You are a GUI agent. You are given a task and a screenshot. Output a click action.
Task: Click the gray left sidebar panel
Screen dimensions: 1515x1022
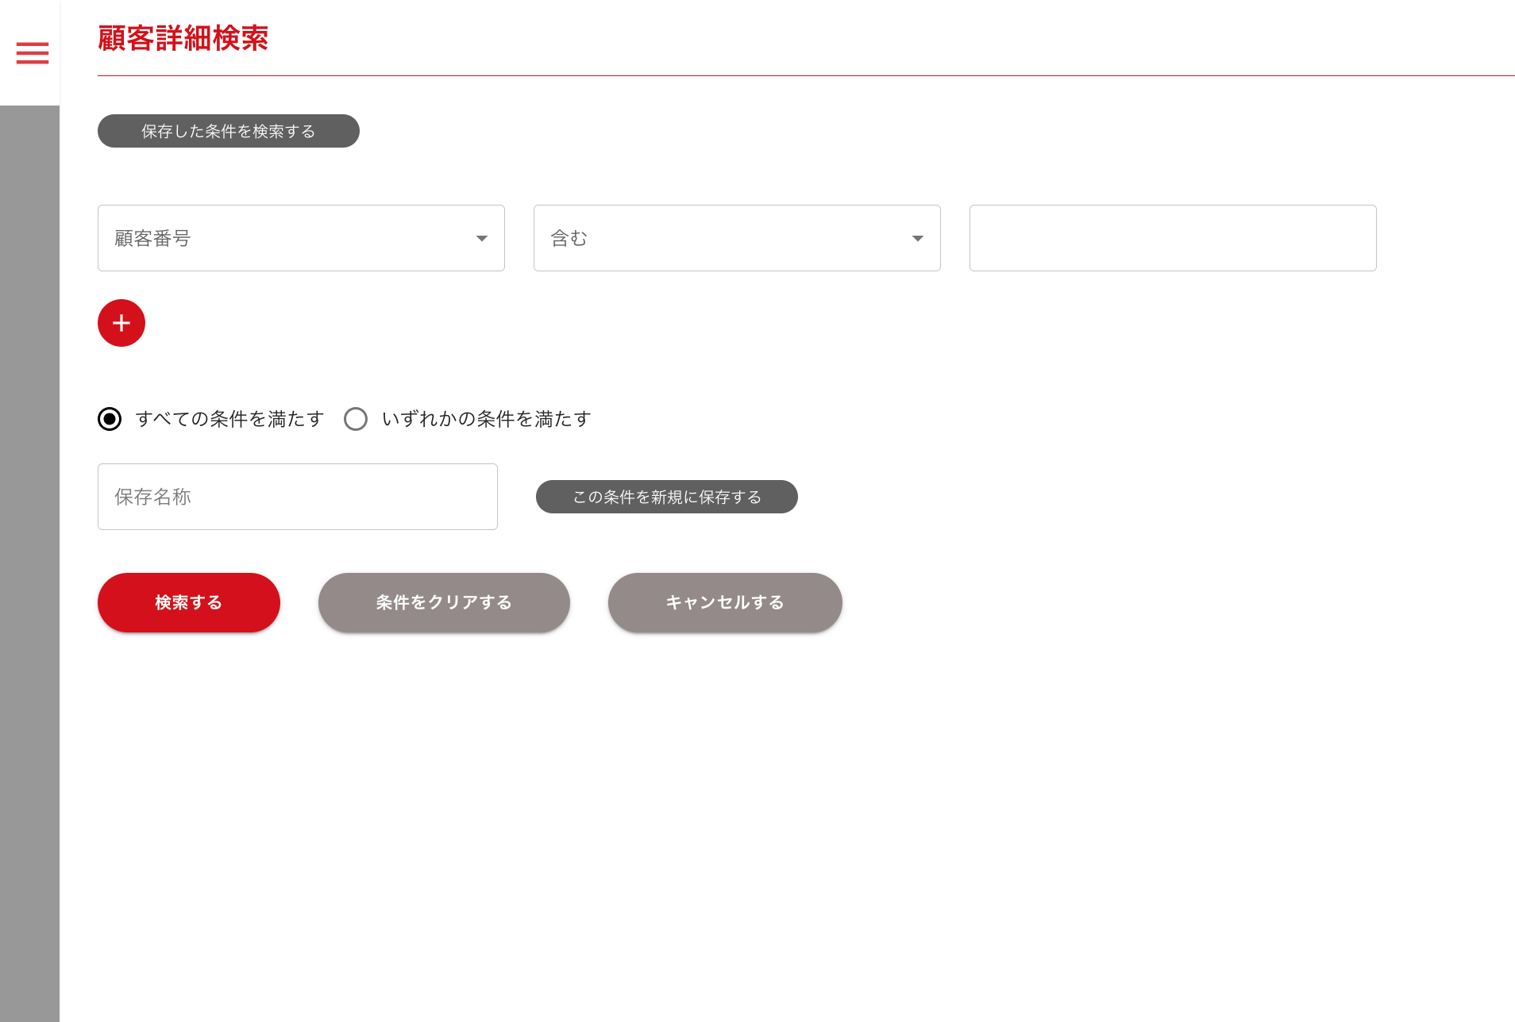point(29,555)
